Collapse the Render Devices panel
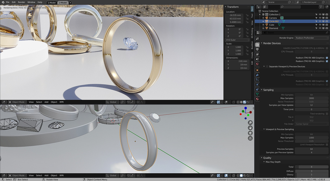Viewport: 330px width, 181px height. pos(262,43)
